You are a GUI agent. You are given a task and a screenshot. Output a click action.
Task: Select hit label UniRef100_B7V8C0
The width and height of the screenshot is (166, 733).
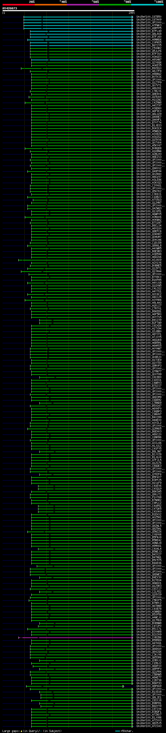click(149, 277)
